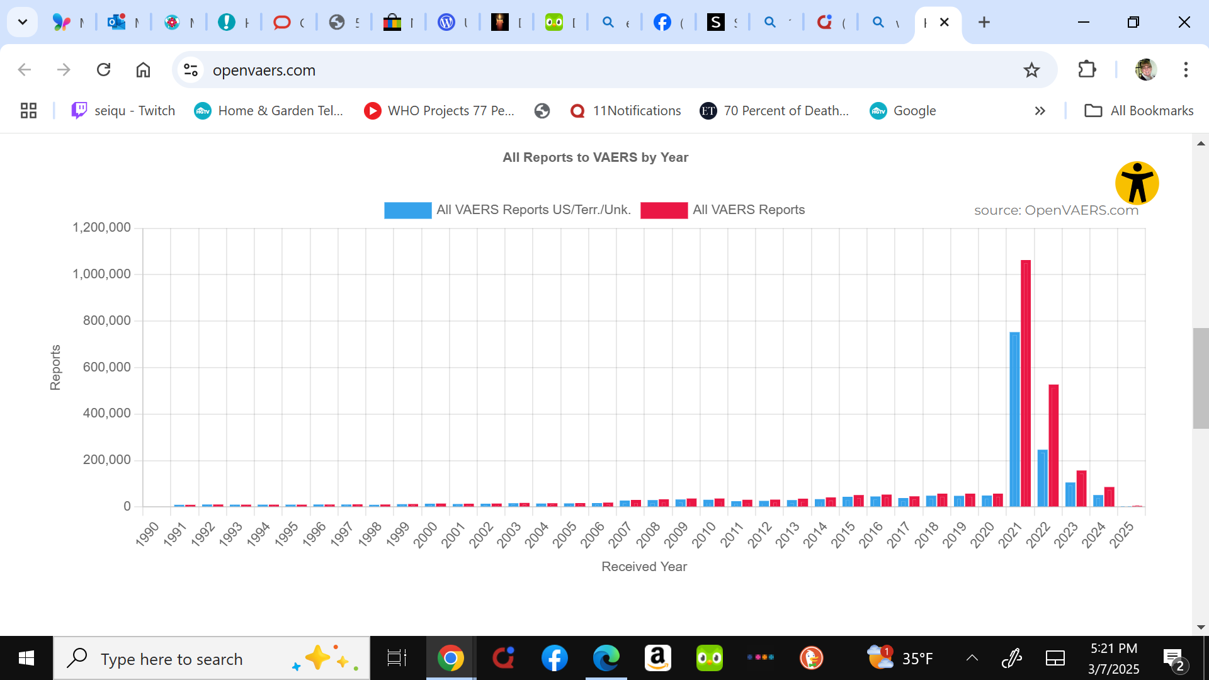Image resolution: width=1209 pixels, height=680 pixels.
Task: Reload the openvaers.com page
Action: pyautogui.click(x=104, y=70)
